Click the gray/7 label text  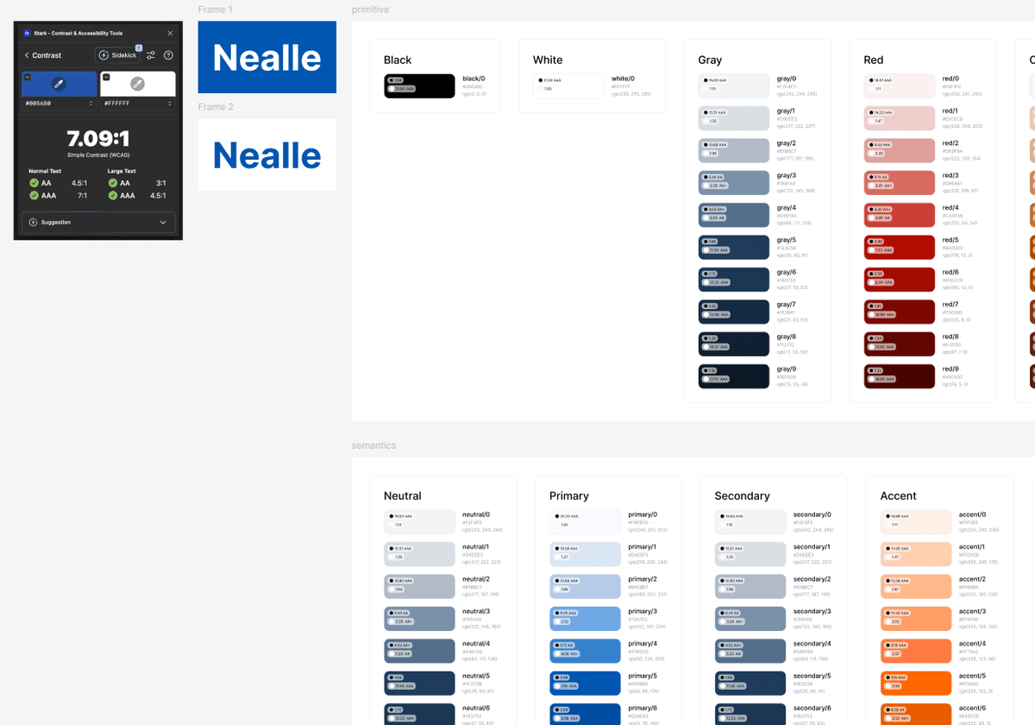tap(787, 305)
